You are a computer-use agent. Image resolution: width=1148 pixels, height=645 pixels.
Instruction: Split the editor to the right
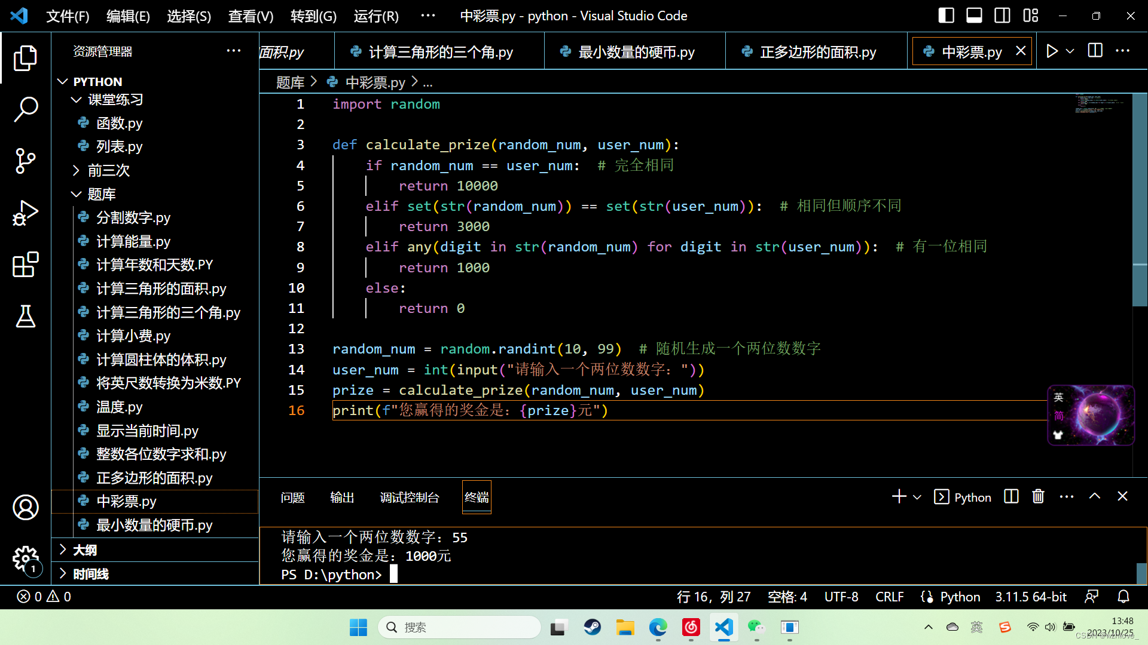[1095, 51]
